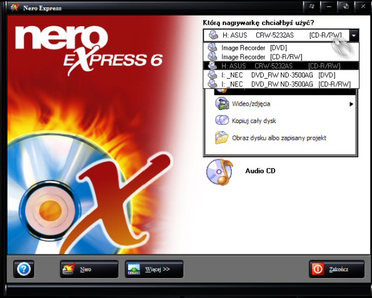372x298 pixels.
Task: Choose I: _NEC DVD_RW ND-3500AG [DVD] entry
Action: click(281, 75)
